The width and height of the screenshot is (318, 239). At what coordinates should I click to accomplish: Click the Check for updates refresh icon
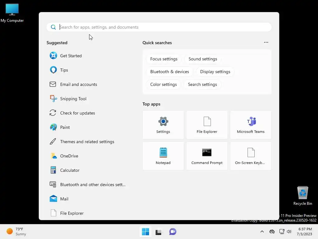pos(53,113)
